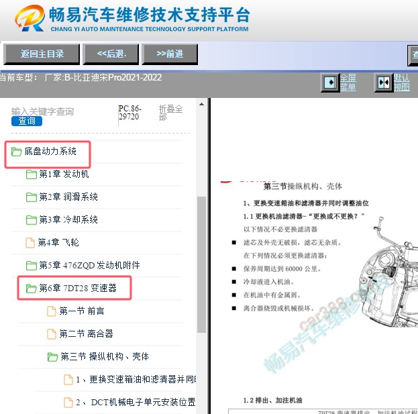Image resolution: width=418 pixels, height=414 pixels.
Task: Collapse the 底盘动力系统 tree node
Action: 50,152
